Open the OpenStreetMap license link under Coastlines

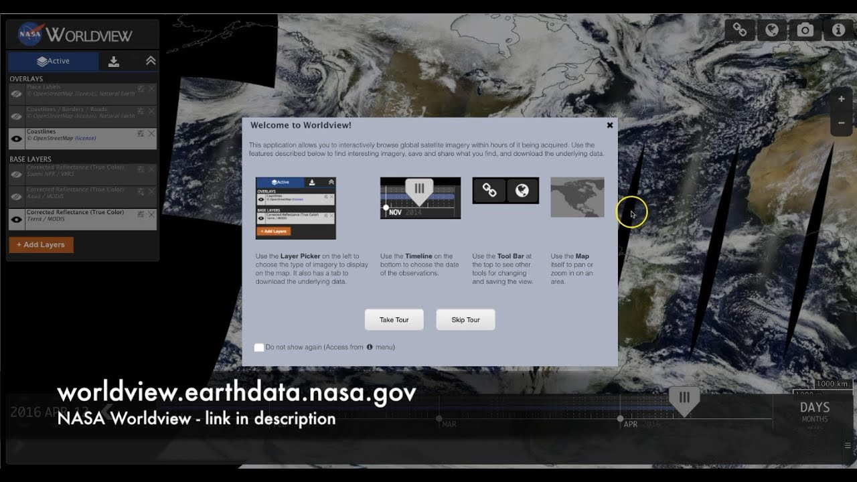pos(85,139)
